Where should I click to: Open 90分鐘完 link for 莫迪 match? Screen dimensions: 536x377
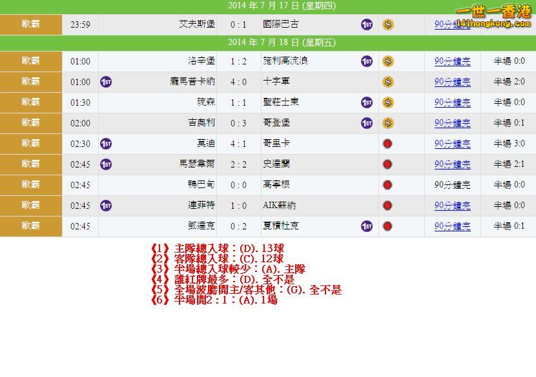452,144
